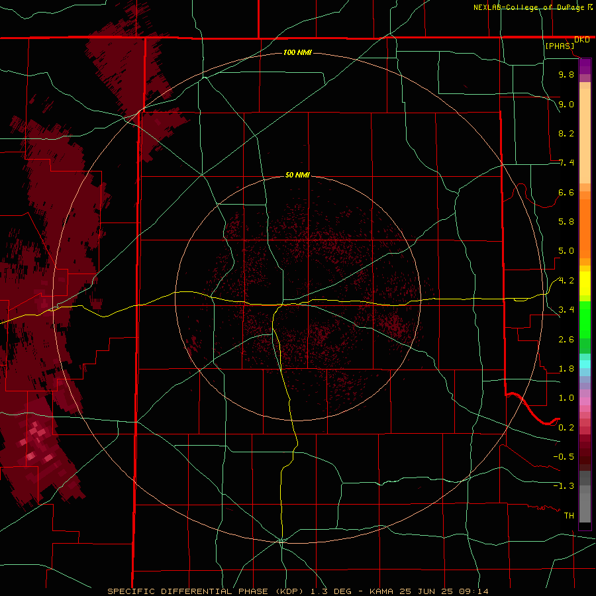Click the -1.3 value on the scale

tap(564, 486)
